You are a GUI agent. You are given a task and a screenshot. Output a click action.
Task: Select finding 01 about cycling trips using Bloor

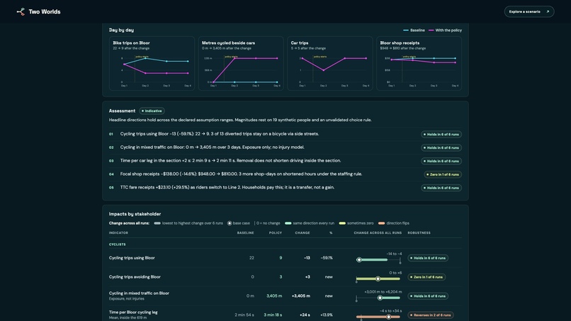pyautogui.click(x=285, y=134)
